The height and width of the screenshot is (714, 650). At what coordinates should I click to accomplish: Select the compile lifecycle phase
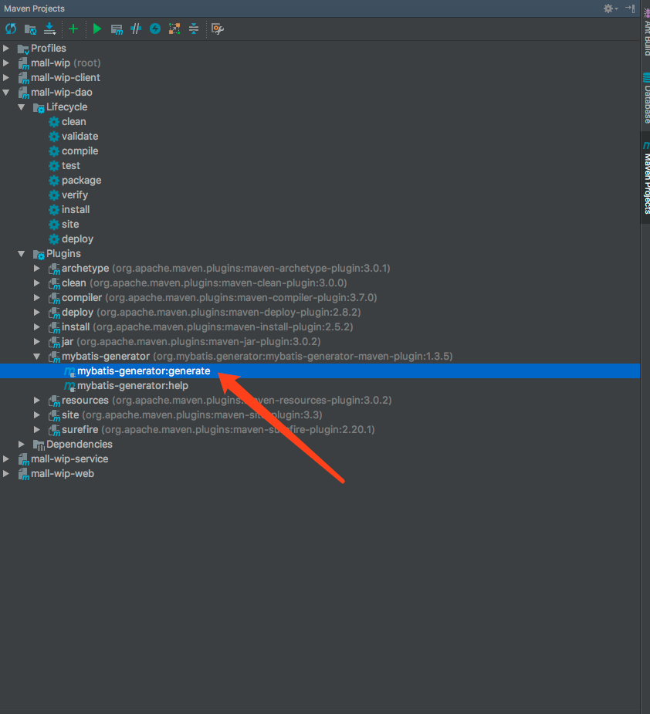[80, 151]
